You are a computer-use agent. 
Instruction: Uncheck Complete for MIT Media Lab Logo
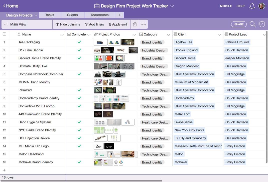click(79, 146)
